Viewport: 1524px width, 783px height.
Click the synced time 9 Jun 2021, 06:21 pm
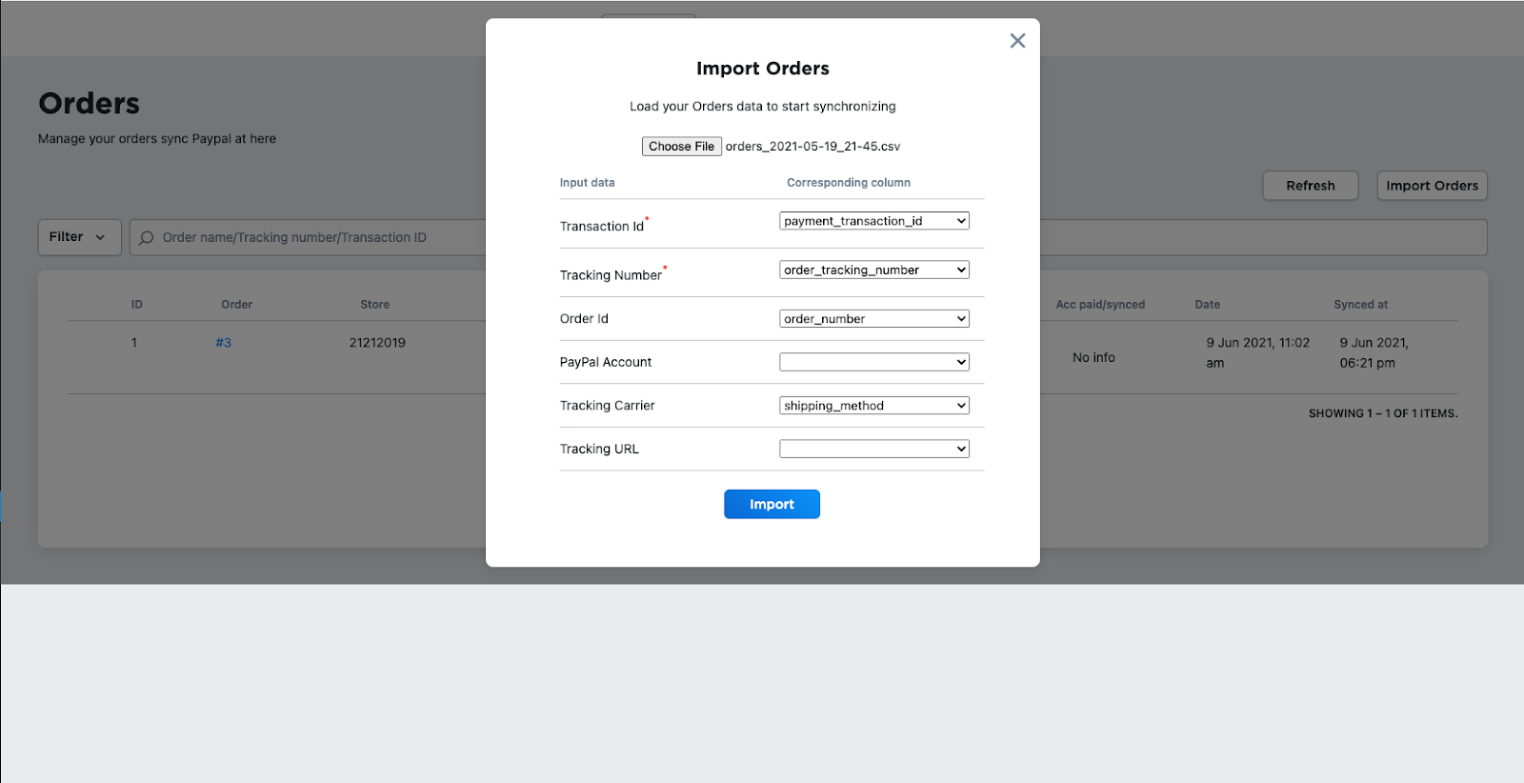[1374, 352]
